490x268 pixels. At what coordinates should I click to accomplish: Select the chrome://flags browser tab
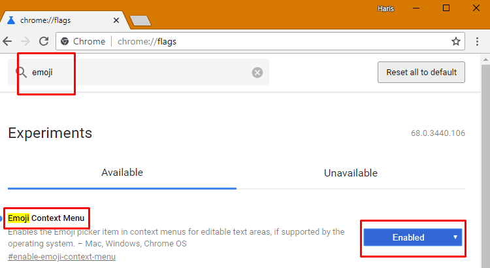[x=64, y=20]
